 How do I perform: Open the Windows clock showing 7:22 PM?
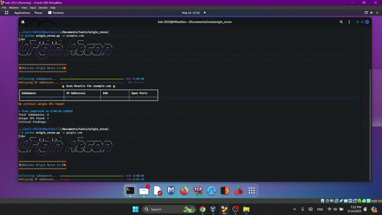[x=354, y=209]
